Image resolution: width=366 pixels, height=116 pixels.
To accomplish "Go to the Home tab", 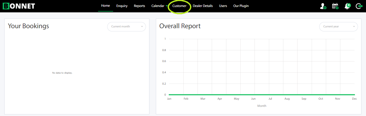I will coord(105,6).
